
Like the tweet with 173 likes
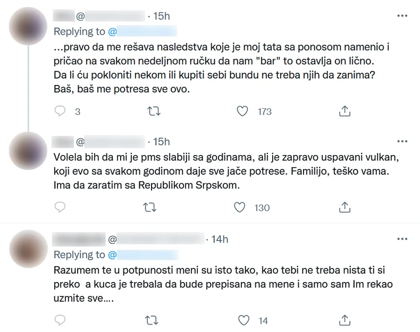(x=242, y=111)
